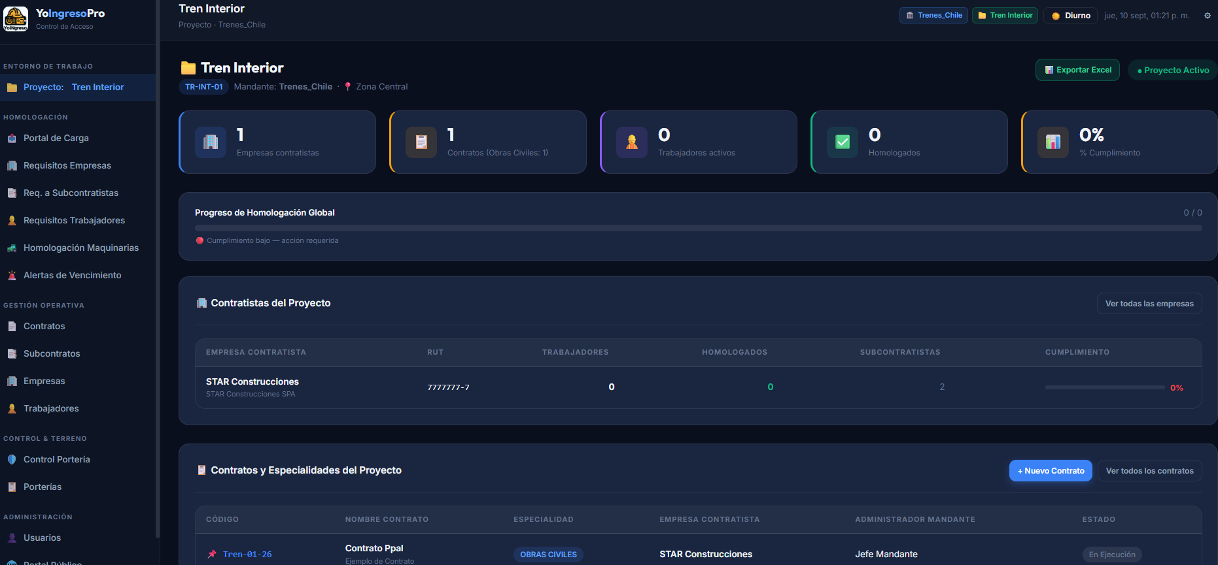Viewport: 1218px width, 565px height.
Task: Click the Homologados green check icon
Action: [x=843, y=142]
